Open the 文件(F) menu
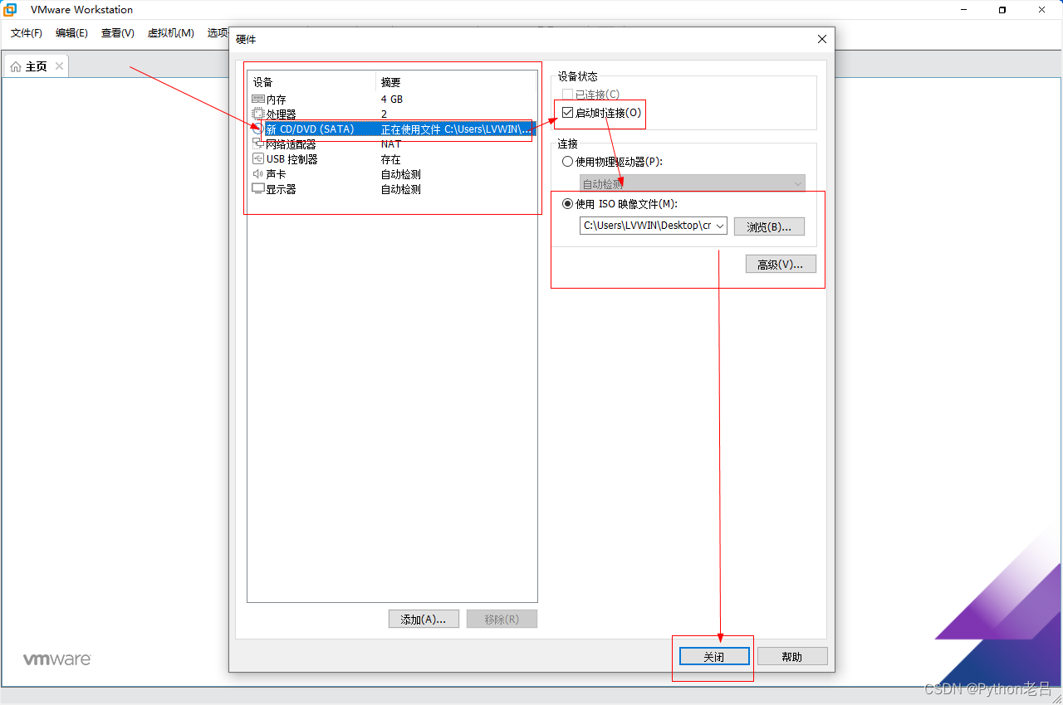1063x705 pixels. 27,33
